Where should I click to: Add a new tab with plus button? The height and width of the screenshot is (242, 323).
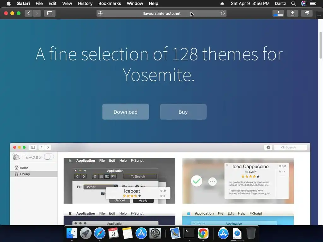[319, 15]
